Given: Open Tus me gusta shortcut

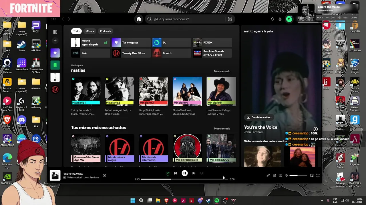Looking at the screenshot, I should [131, 42].
